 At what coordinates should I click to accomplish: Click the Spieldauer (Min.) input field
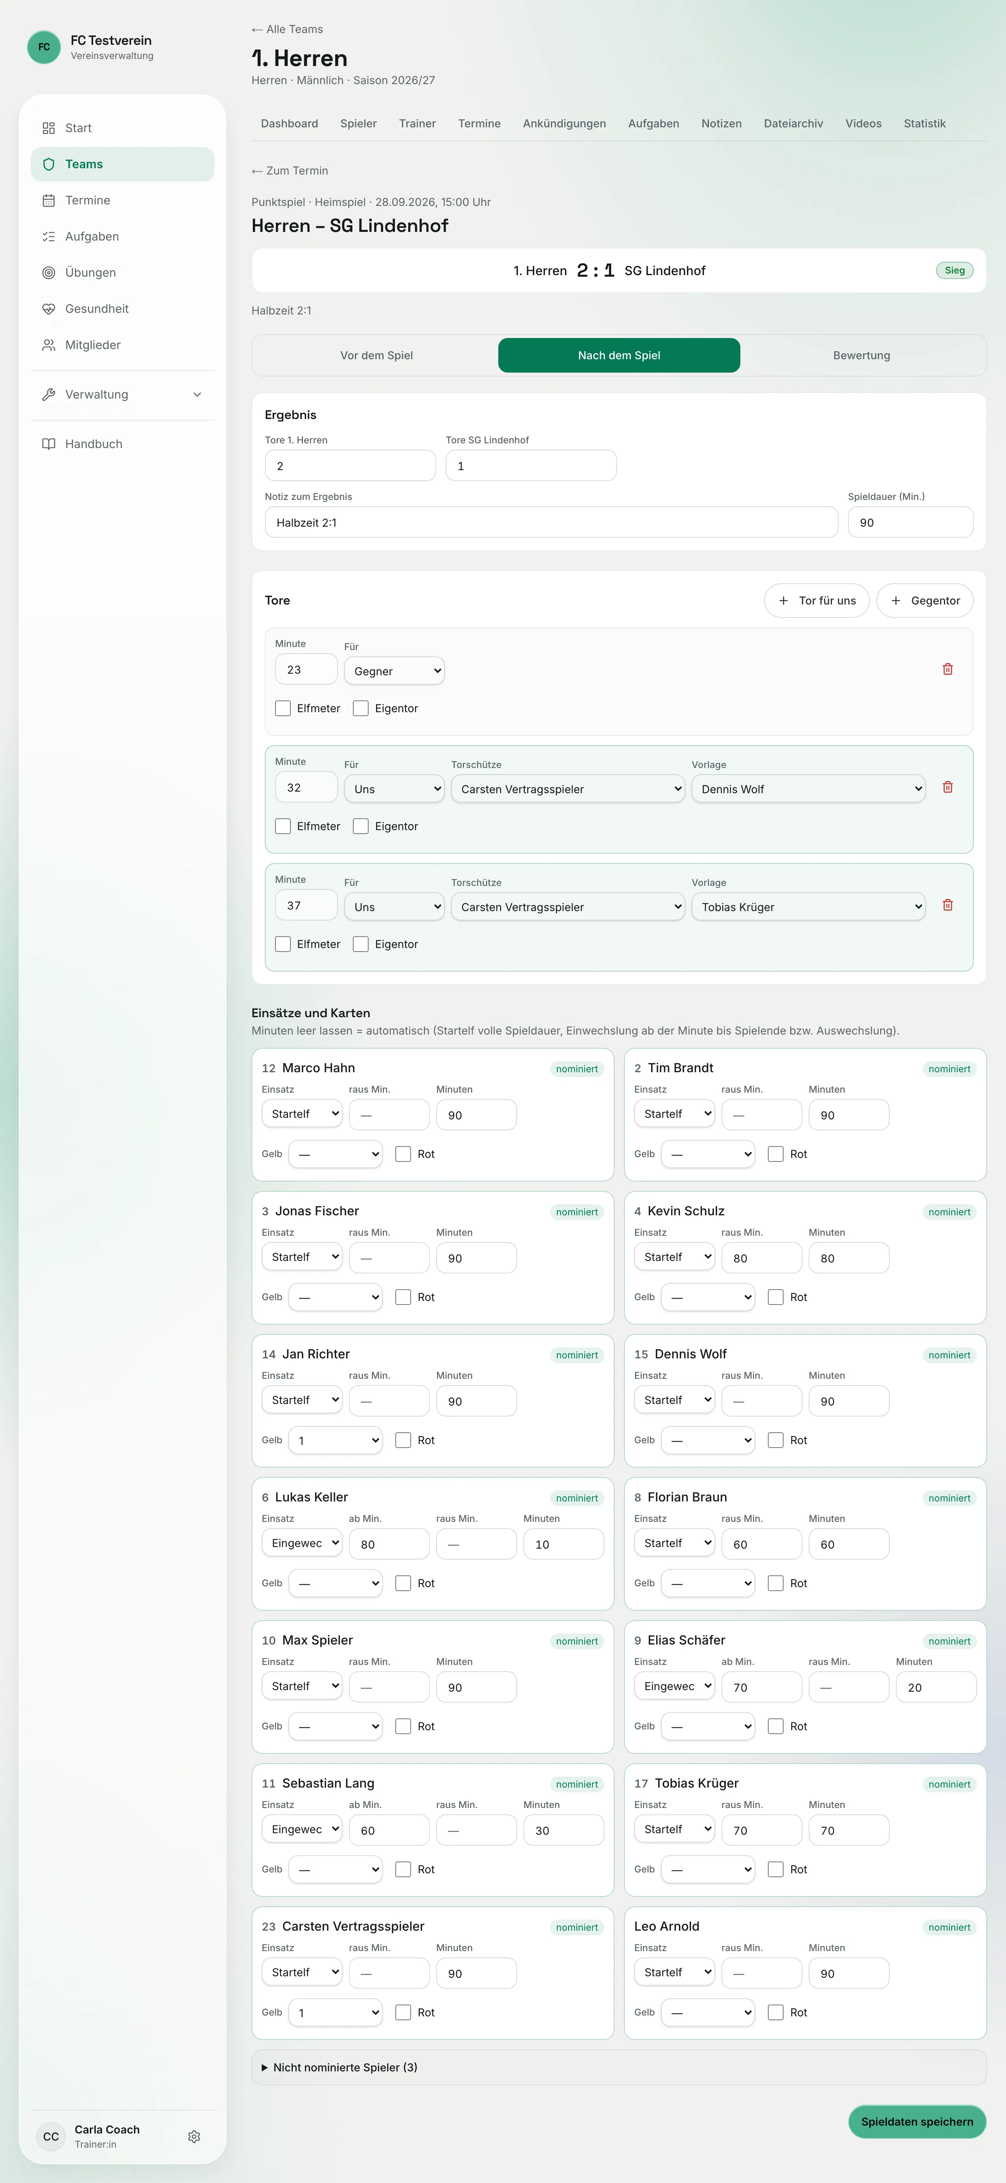910,522
